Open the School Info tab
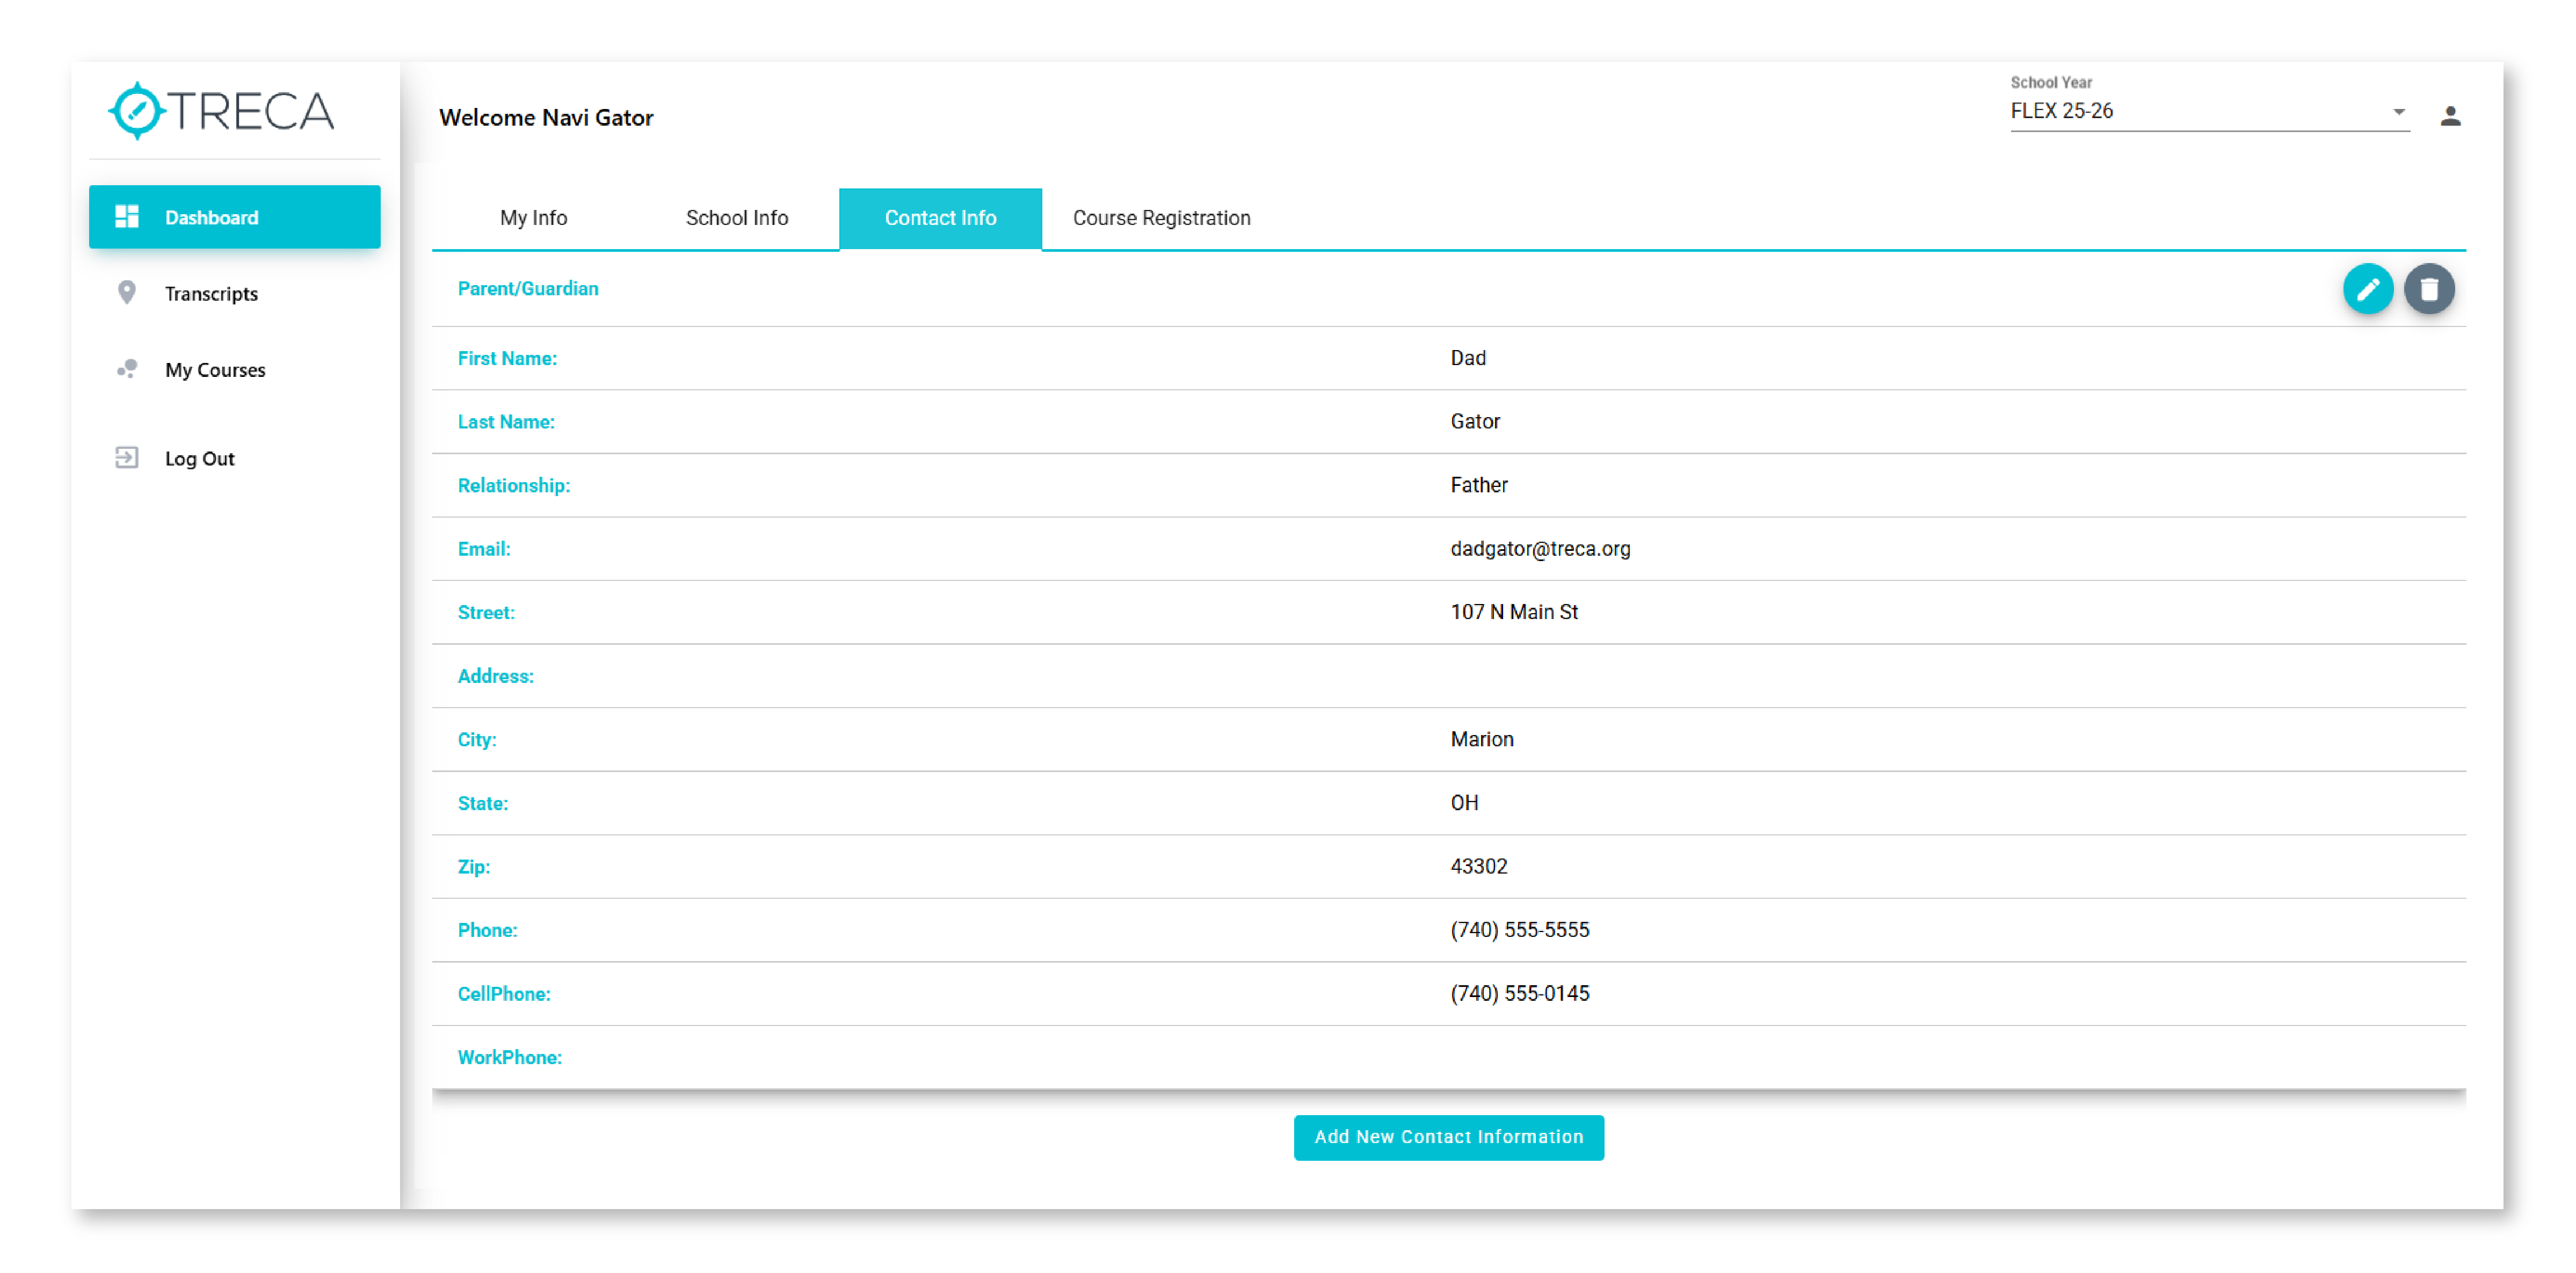The width and height of the screenshot is (2576, 1273). pos(736,218)
